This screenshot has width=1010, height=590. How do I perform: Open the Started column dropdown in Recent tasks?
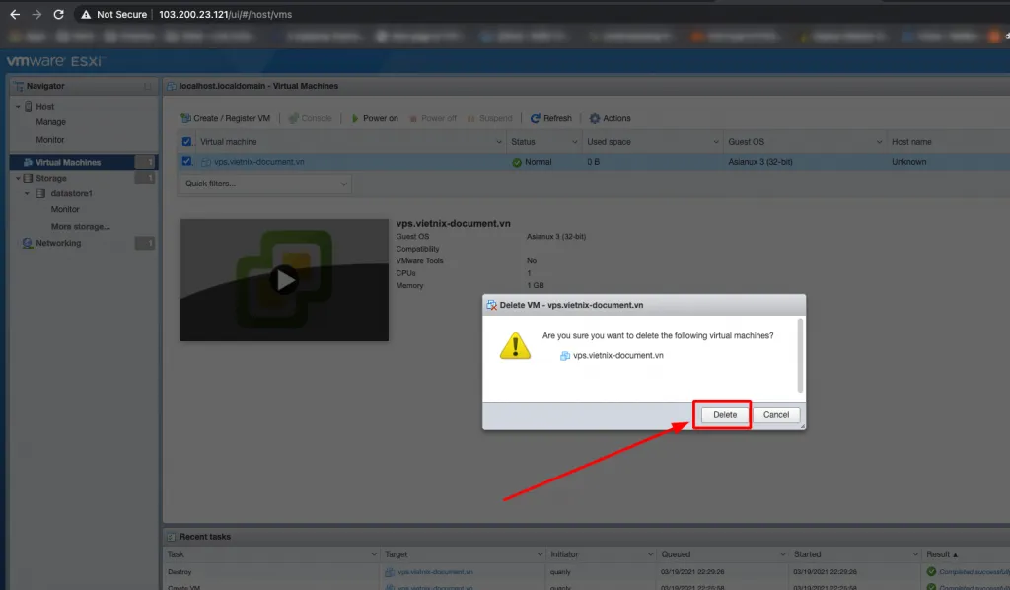915,554
